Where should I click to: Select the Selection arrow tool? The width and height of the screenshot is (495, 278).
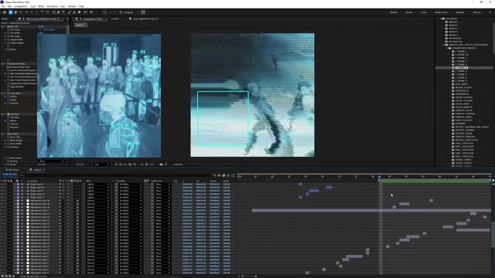10,12
